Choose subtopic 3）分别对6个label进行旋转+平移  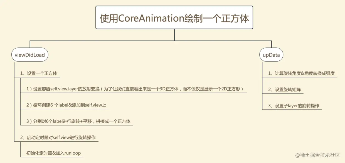click(x=78, y=121)
